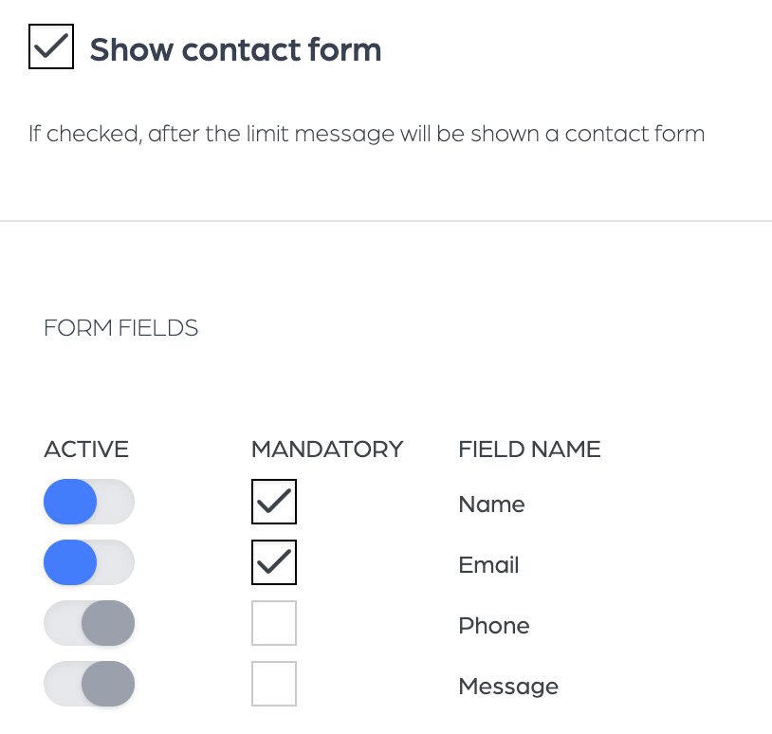Click the FIELD NAME column header

click(529, 449)
